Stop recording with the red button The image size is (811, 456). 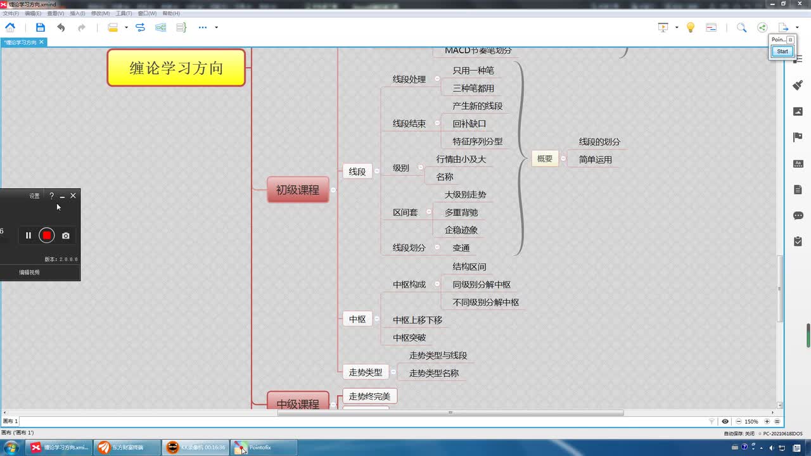point(47,236)
